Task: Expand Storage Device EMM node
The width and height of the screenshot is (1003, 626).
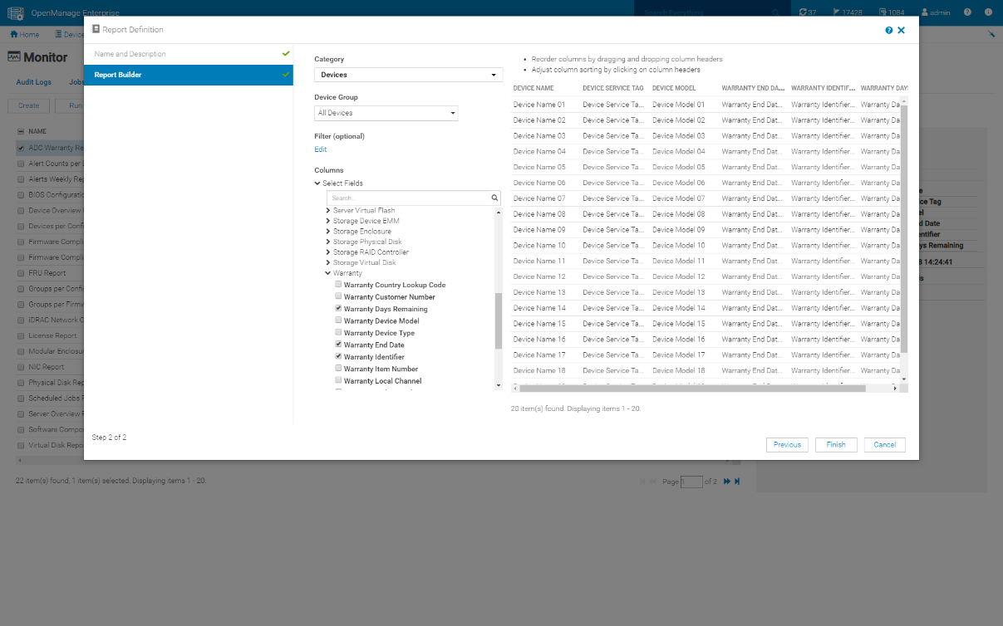Action: tap(328, 221)
